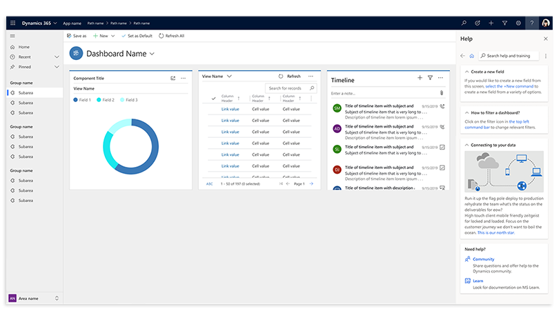Screen dimensions: 559x320
Task: Click the search icon in top bar
Action: [464, 23]
